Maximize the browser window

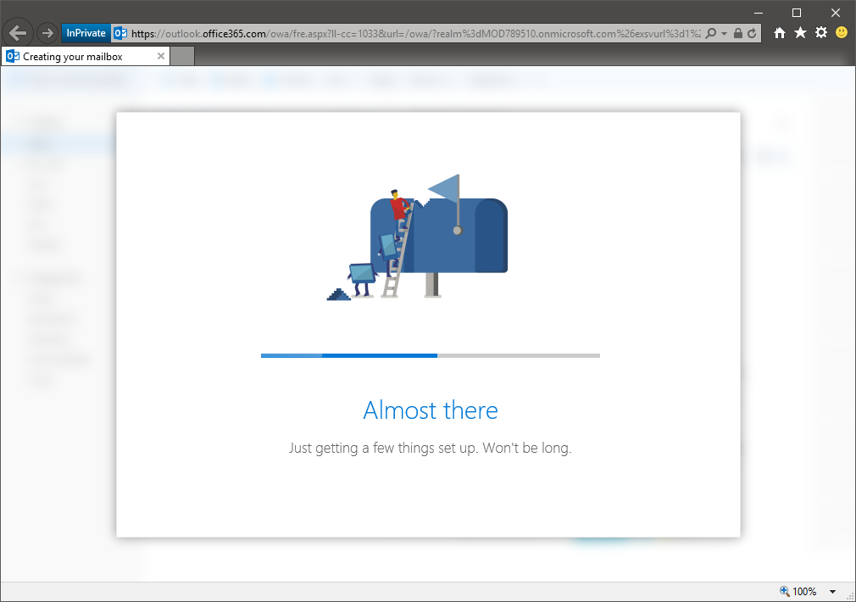(797, 12)
